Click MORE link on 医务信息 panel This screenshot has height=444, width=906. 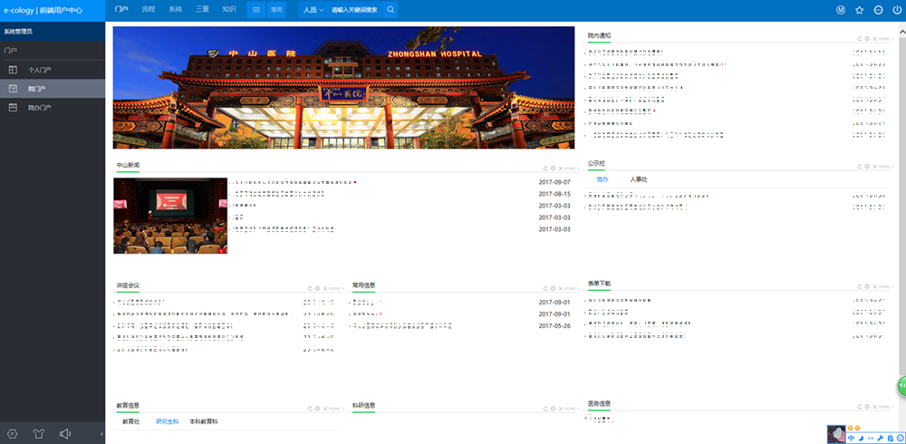(884, 407)
